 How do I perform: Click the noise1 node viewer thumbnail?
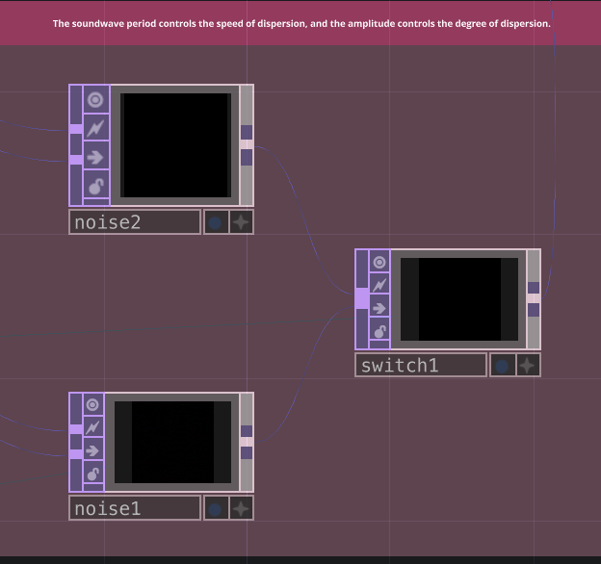pos(172,442)
